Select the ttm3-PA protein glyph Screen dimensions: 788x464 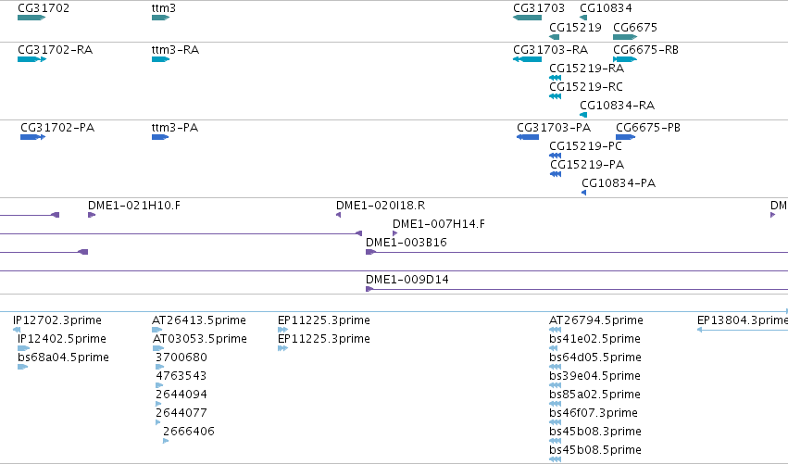[160, 137]
